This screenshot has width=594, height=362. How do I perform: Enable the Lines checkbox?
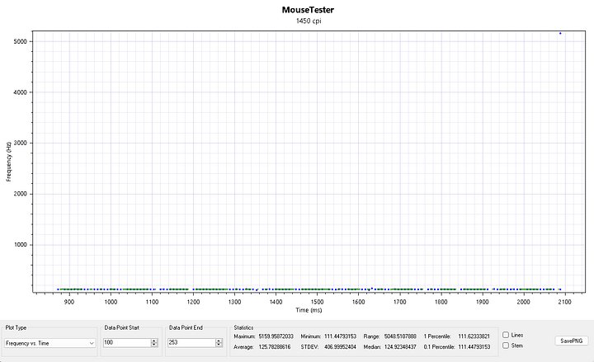pos(506,335)
